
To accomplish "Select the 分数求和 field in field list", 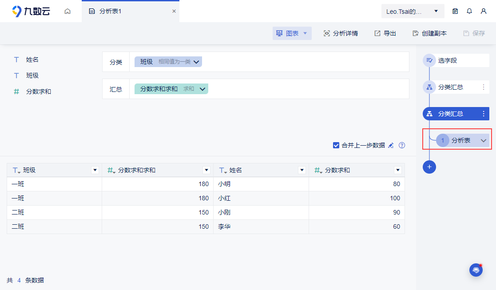I will 38,91.
